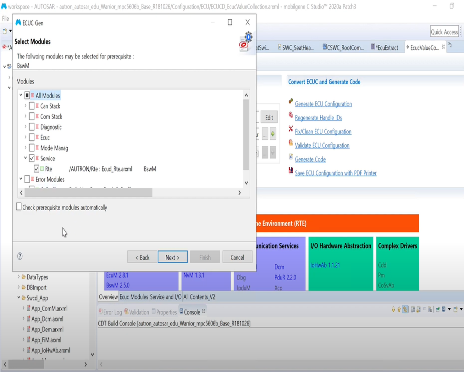Expand the Mode Manag tree node
Image resolution: width=464 pixels, height=372 pixels.
25,148
